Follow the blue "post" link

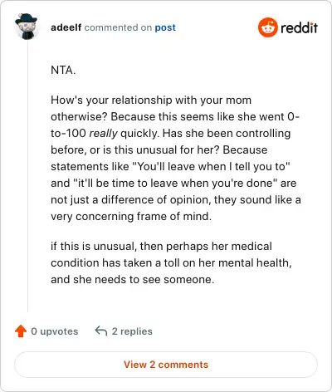point(165,27)
